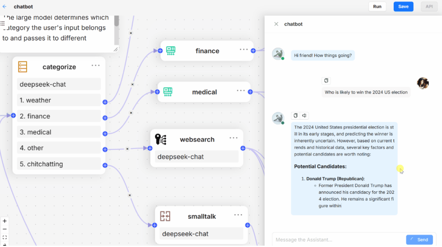The height and width of the screenshot is (247, 442).
Task: Click the output handle of 1. weather
Action: coord(105,102)
